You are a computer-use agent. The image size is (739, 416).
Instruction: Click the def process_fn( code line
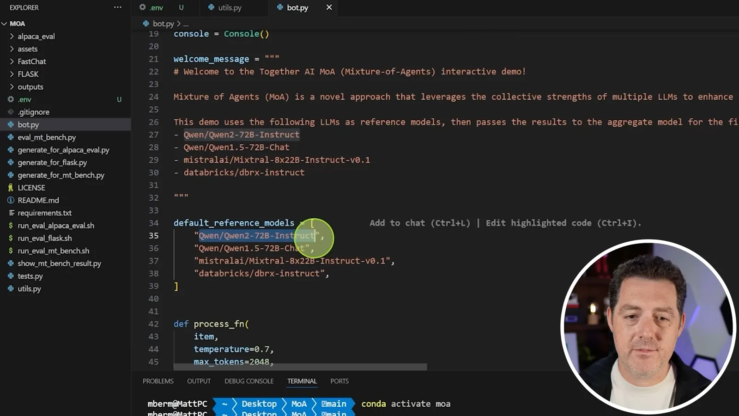pyautogui.click(x=211, y=324)
